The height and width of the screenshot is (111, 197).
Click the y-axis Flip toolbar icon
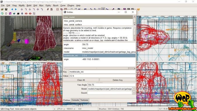pyautogui.click(x=30, y=9)
